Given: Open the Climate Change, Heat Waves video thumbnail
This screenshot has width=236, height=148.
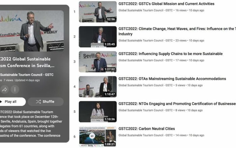Looking at the screenshot, I should click(x=98, y=37).
